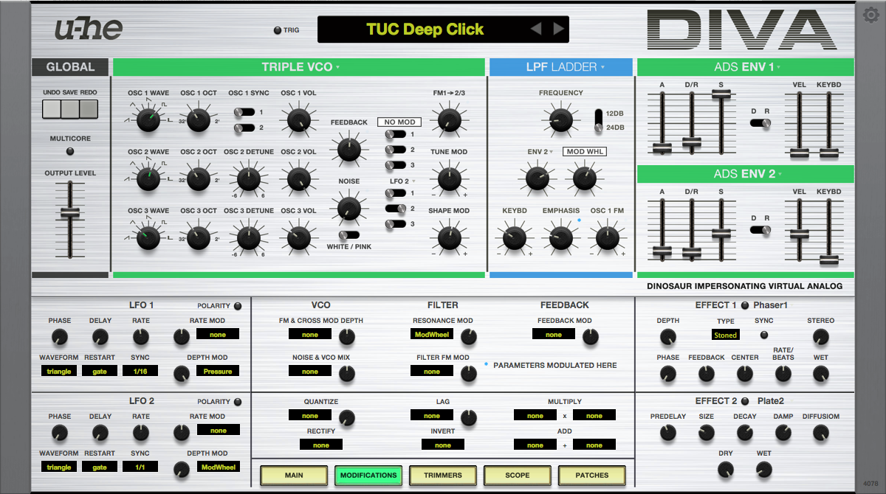Switch to the PATCHES tab
Screen dimensions: 886x494
[592, 475]
